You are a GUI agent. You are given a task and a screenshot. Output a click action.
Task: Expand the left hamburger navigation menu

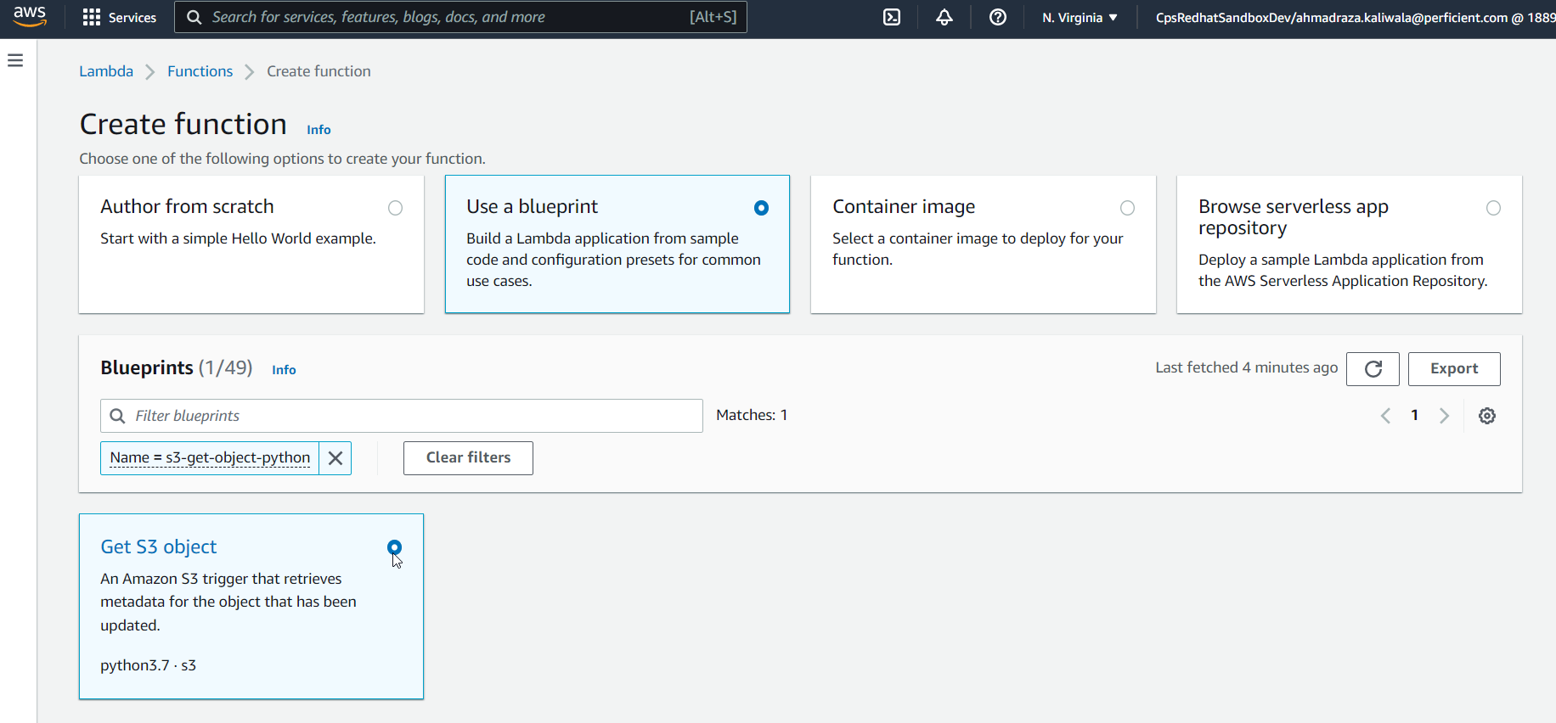click(15, 60)
